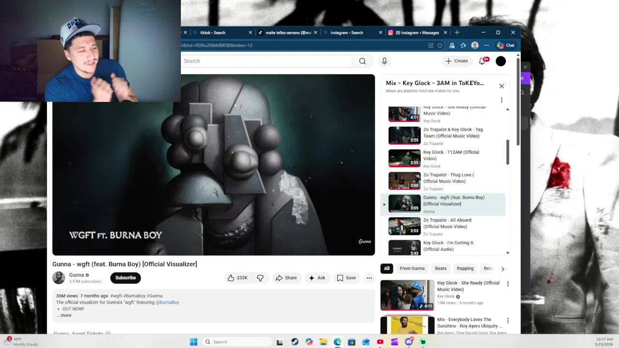Dislike the video with thumbs down

tap(260, 278)
